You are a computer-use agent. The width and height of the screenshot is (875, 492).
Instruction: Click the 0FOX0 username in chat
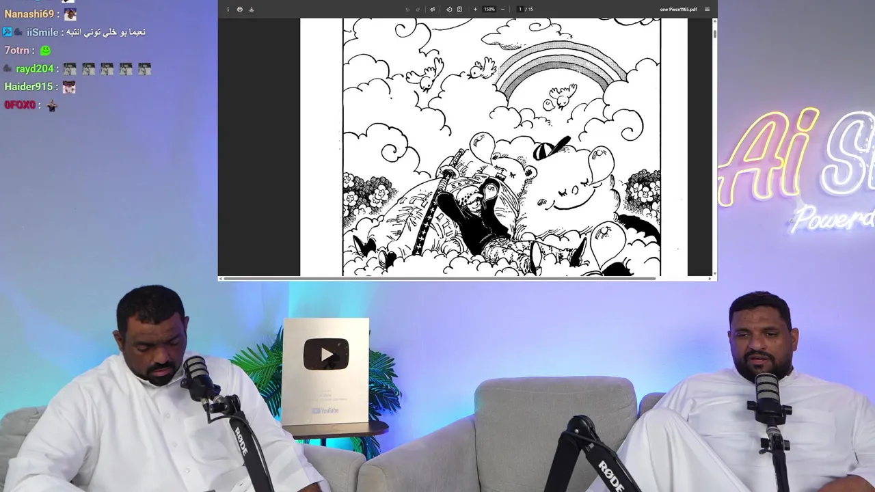19,105
